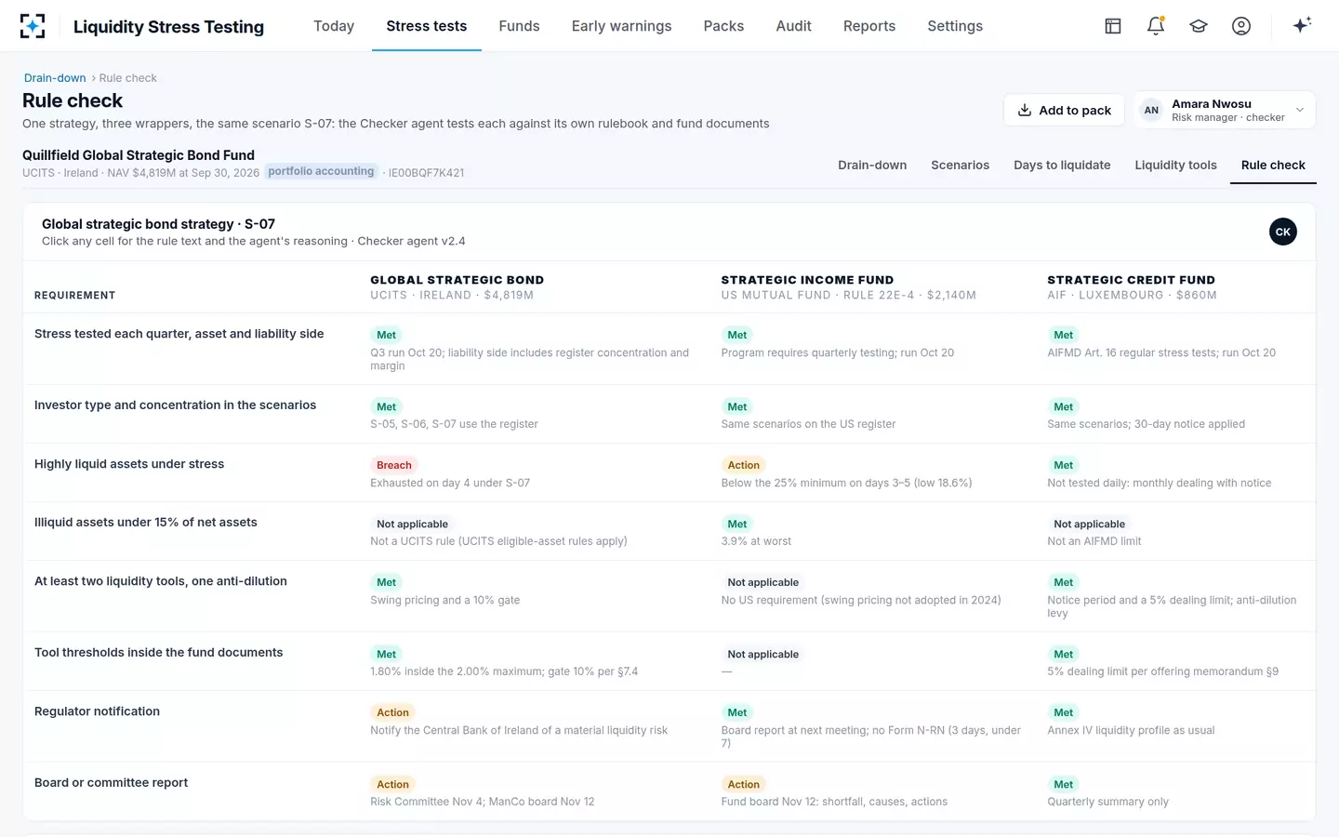Open the user account icon
This screenshot has height=837, width=1339.
(x=1241, y=26)
